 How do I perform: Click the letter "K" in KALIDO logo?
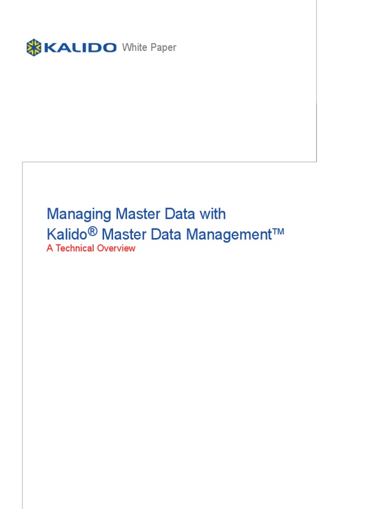[49, 48]
